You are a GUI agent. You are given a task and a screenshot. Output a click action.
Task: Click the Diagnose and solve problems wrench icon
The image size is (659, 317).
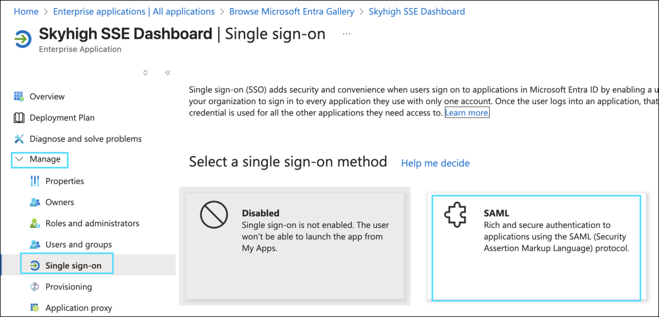click(19, 139)
